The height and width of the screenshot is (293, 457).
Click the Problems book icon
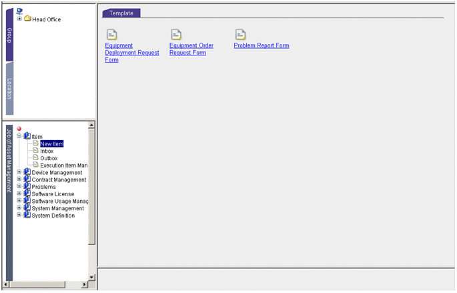coord(27,186)
